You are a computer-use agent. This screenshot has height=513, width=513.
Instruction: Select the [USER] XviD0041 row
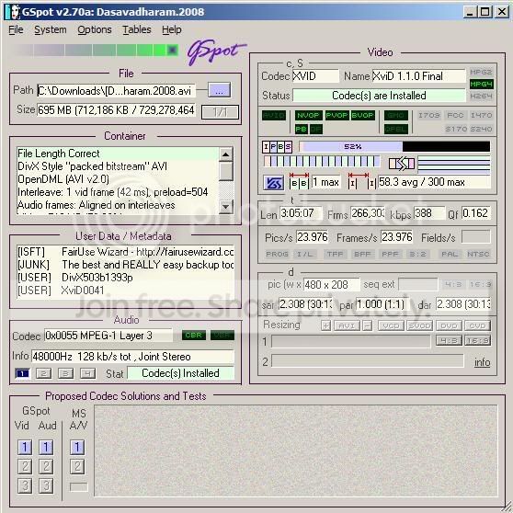coord(125,291)
